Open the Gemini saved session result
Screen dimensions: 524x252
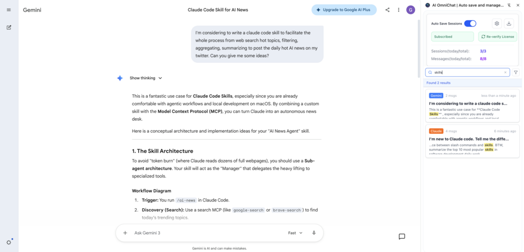pyautogui.click(x=472, y=106)
